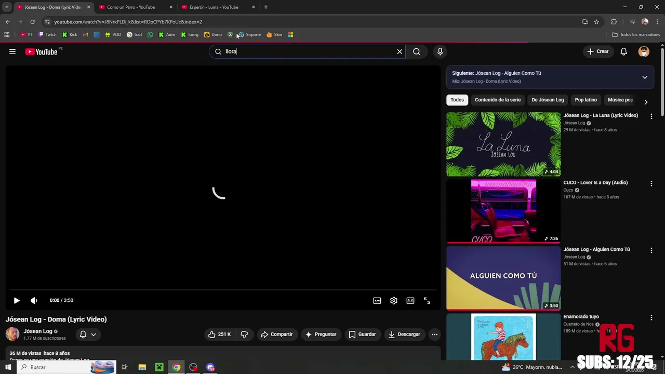
Task: Open options menu for Lover Is a Day
Action: click(x=651, y=183)
